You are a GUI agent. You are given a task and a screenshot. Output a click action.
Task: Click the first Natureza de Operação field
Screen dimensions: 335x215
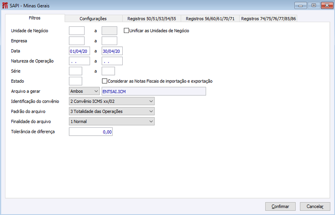[80, 61]
